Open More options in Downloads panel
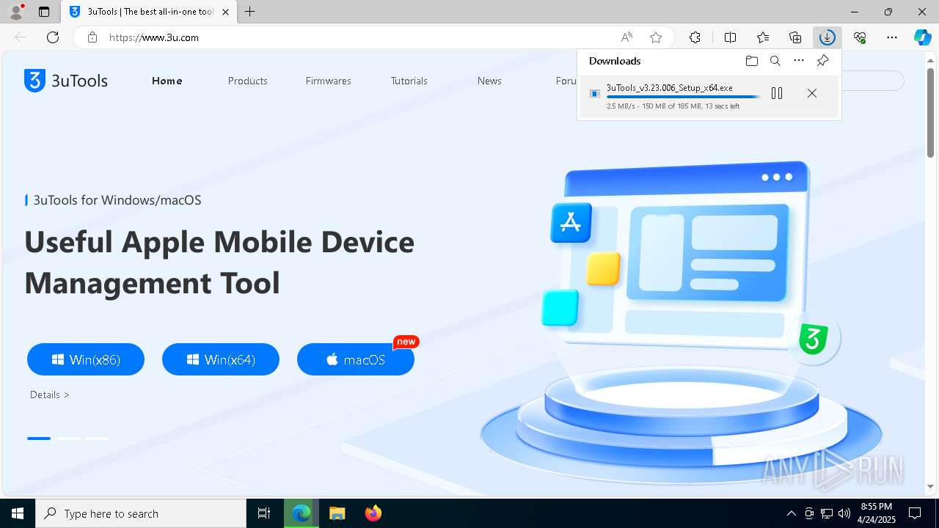The image size is (939, 528). coord(799,61)
